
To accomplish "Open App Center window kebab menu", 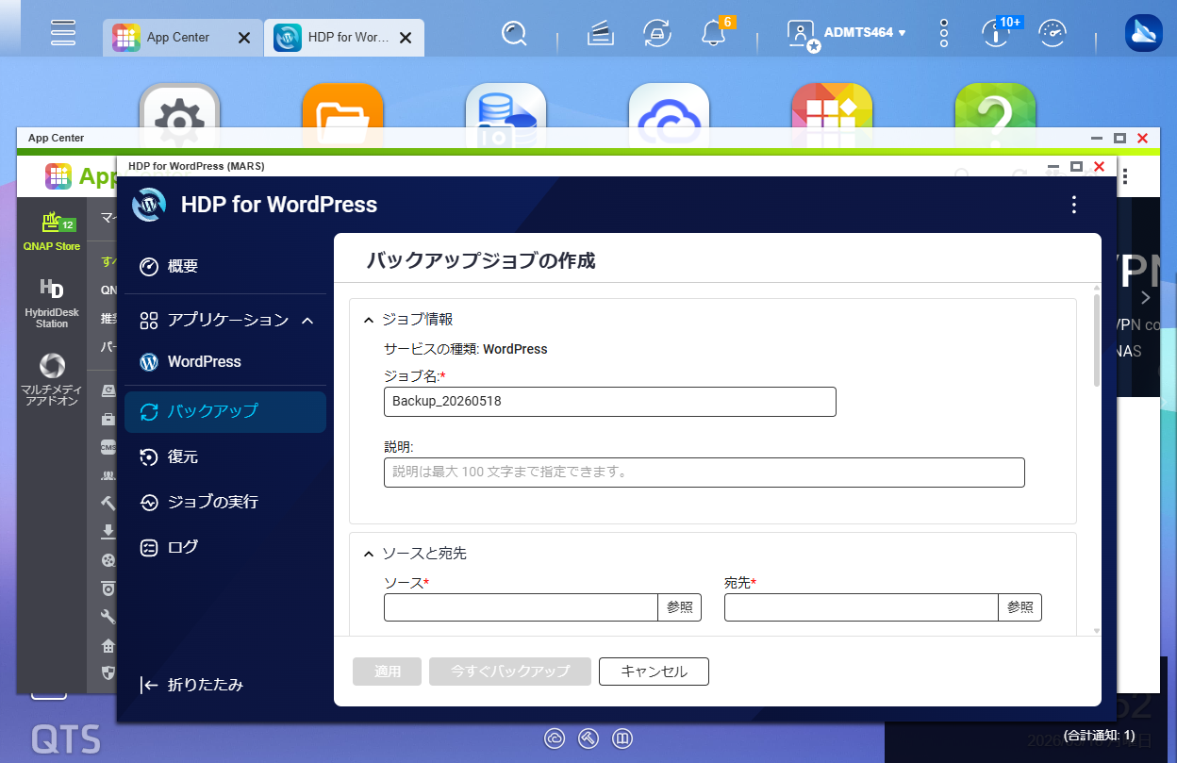I will click(1124, 176).
